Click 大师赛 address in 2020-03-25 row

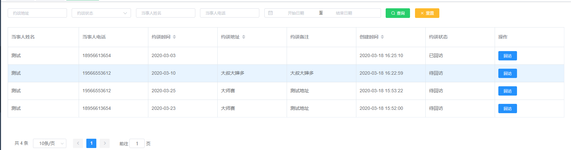pyautogui.click(x=228, y=91)
